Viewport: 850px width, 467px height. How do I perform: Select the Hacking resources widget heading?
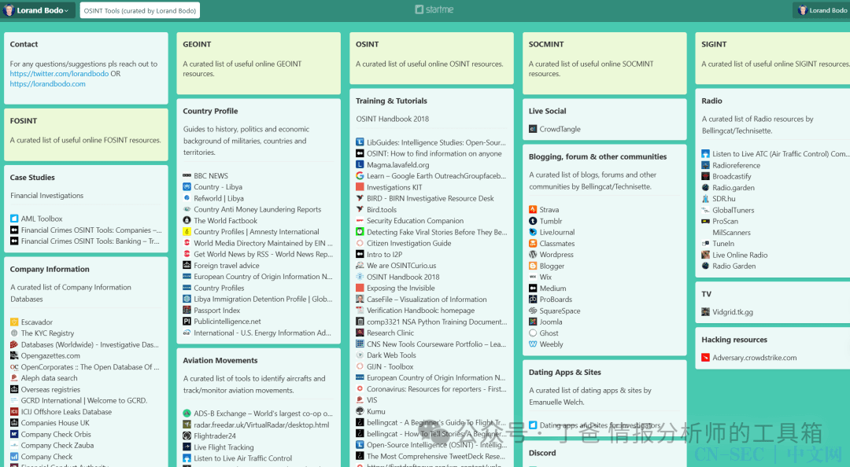click(x=734, y=340)
